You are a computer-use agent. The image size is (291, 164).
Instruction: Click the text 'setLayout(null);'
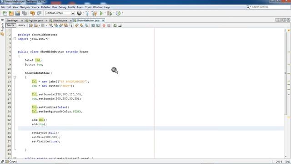click(45, 133)
